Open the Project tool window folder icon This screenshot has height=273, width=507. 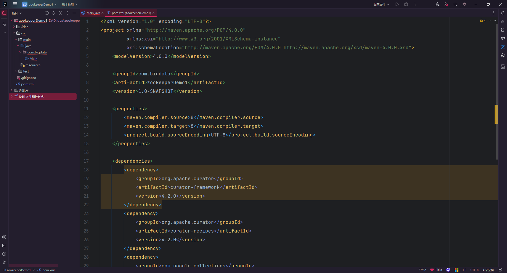click(x=4, y=13)
